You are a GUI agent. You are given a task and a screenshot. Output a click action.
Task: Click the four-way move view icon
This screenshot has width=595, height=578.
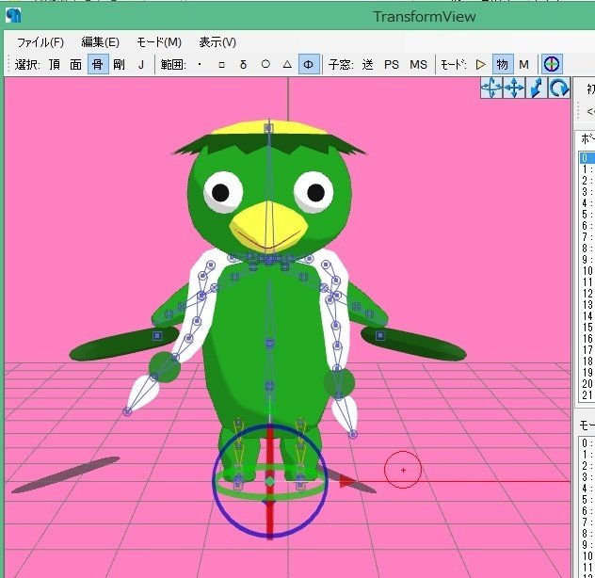point(491,88)
